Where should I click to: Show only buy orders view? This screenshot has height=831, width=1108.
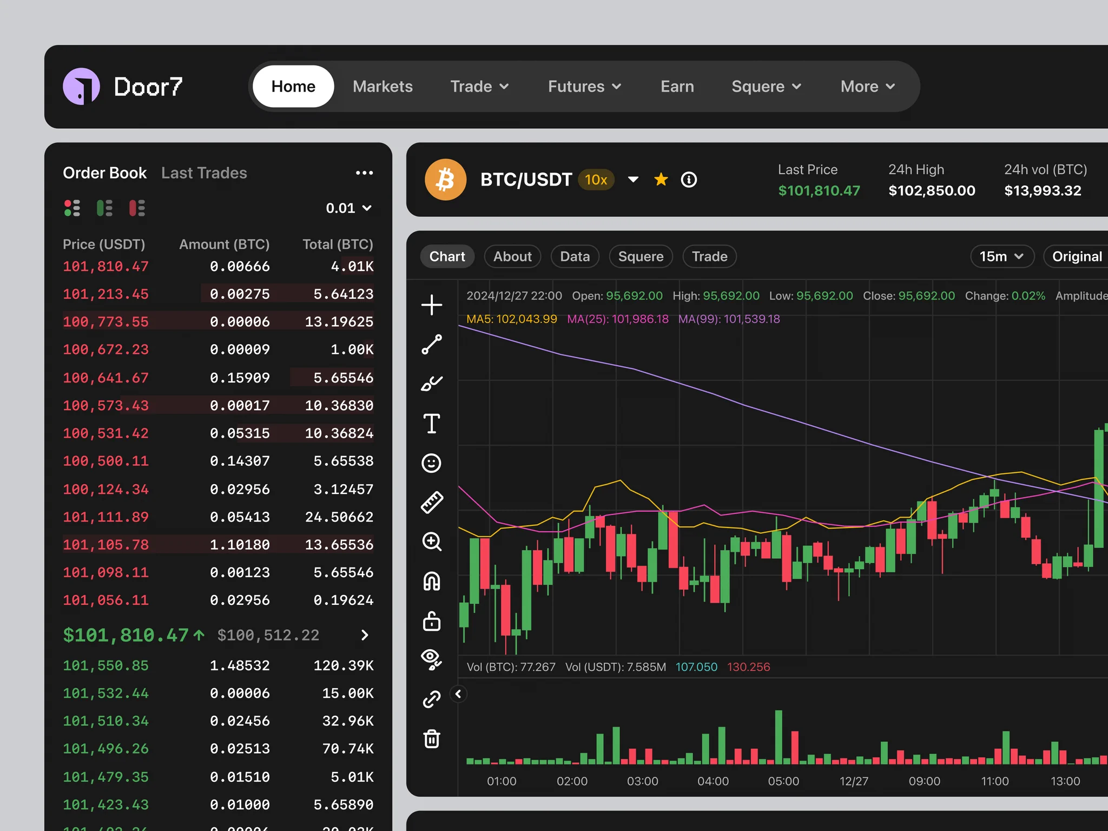pyautogui.click(x=104, y=208)
